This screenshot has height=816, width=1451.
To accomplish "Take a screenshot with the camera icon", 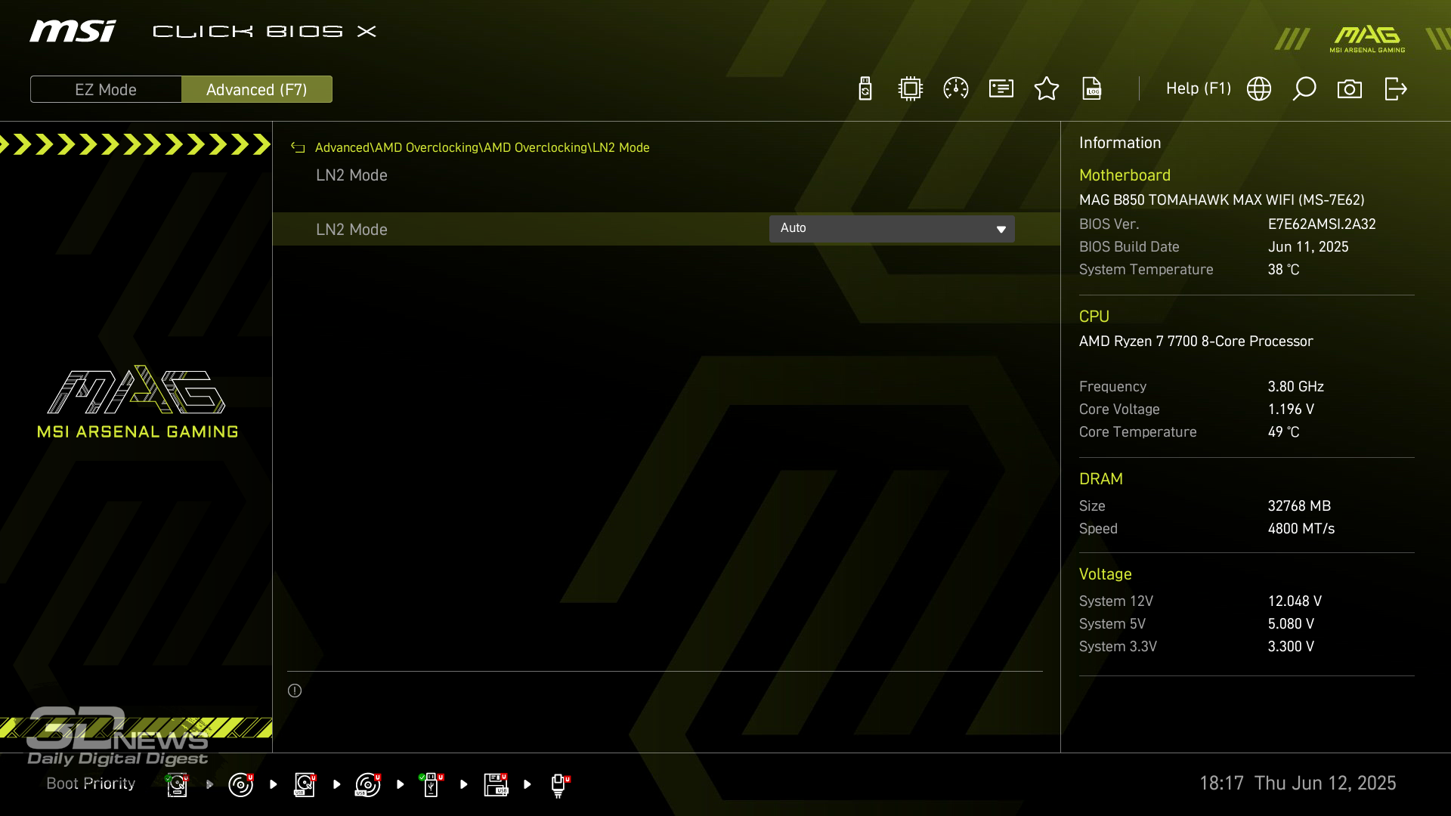I will 1350,89.
